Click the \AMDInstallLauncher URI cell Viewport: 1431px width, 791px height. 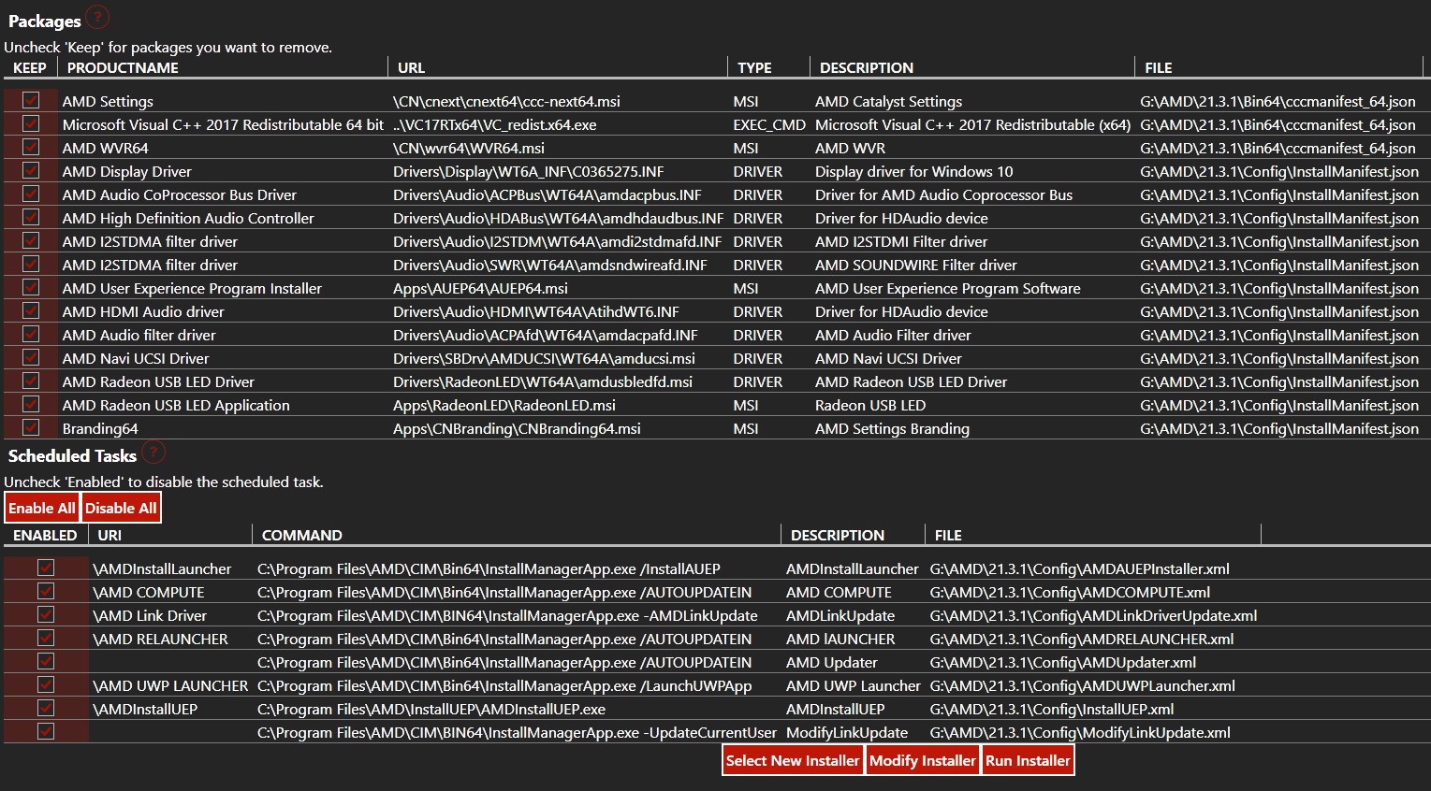point(162,568)
